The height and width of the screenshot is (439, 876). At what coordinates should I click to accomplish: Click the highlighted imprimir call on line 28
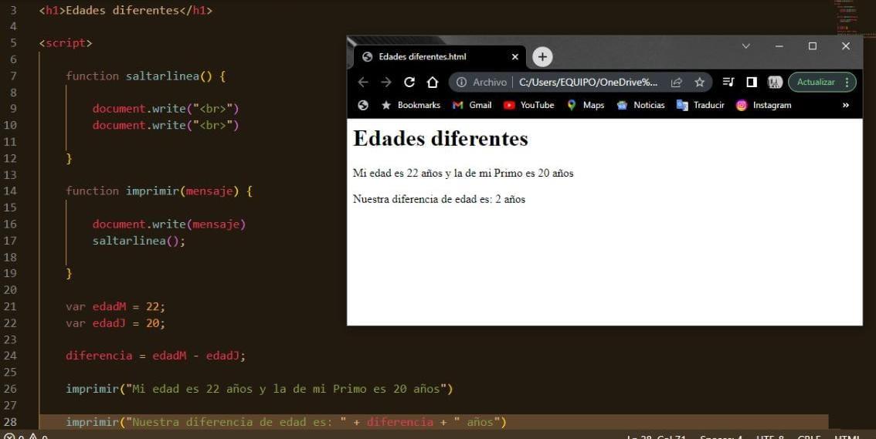(x=286, y=422)
